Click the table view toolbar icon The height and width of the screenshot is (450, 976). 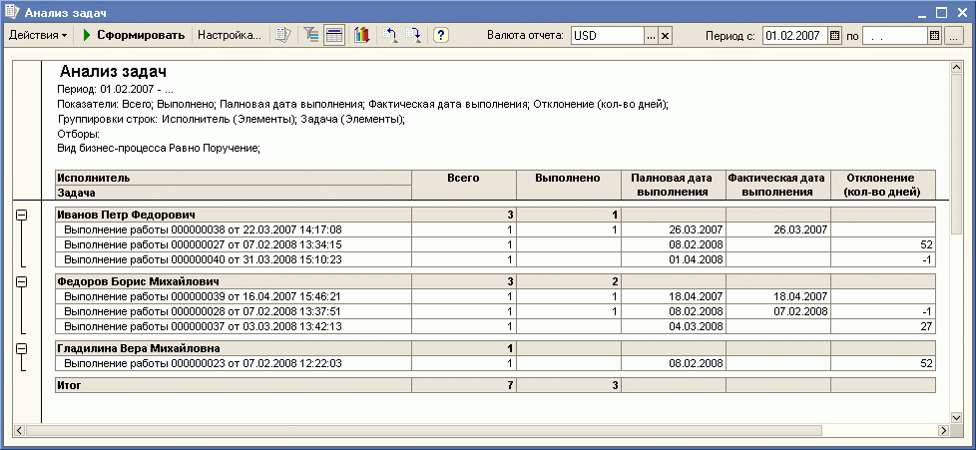tap(334, 35)
